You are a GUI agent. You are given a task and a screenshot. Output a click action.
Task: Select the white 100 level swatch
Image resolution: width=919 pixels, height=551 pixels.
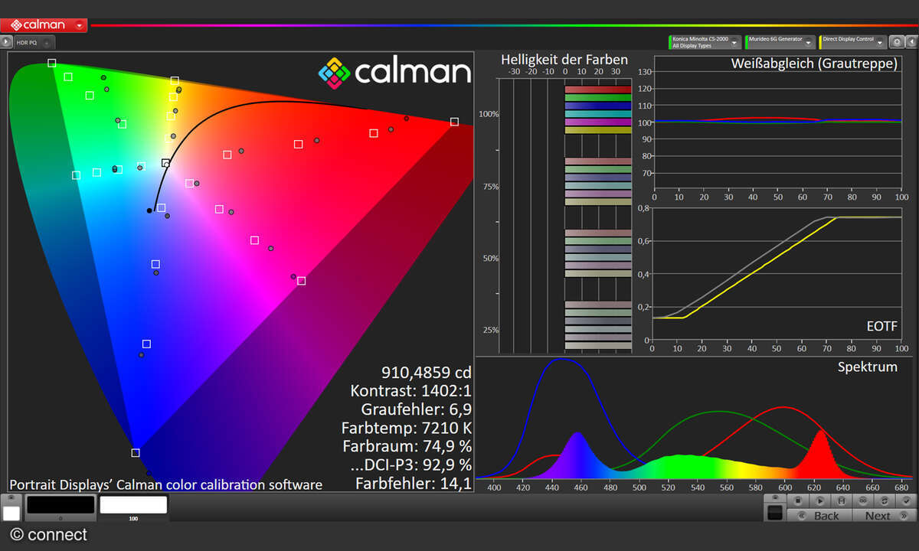coord(133,506)
